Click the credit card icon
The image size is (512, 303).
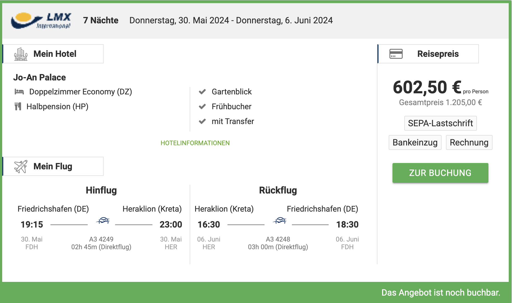(396, 54)
